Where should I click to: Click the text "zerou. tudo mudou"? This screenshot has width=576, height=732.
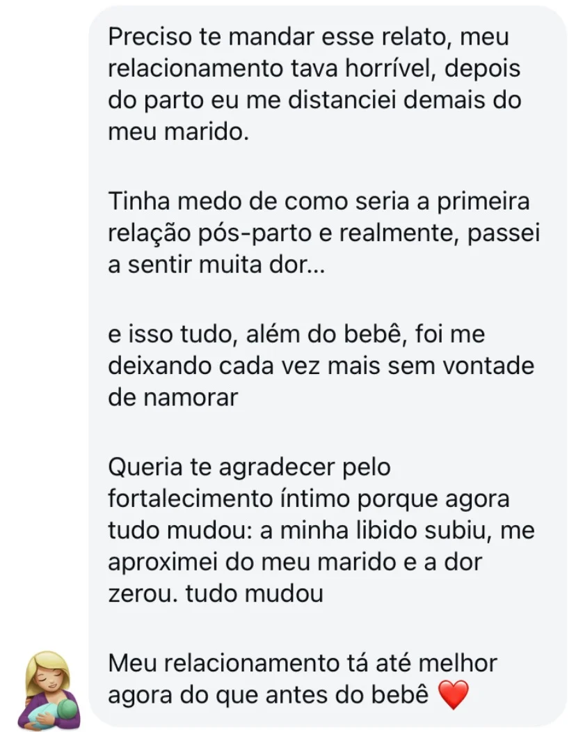tap(216, 595)
